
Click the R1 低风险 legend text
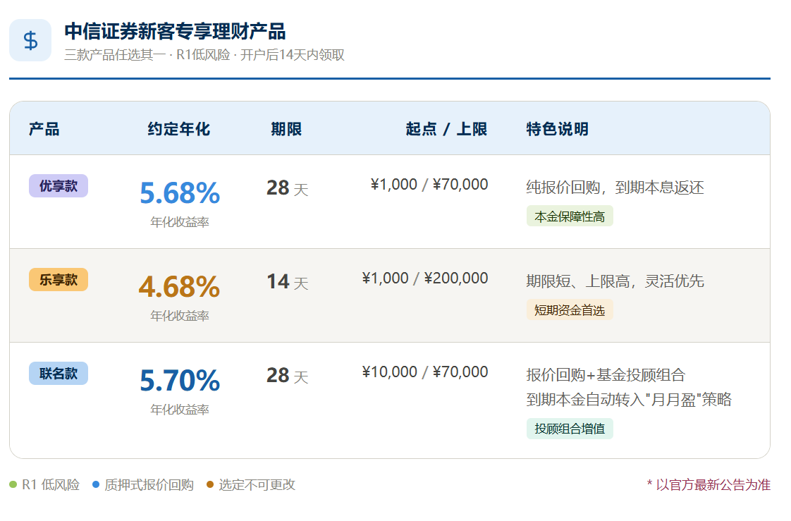click(x=51, y=484)
